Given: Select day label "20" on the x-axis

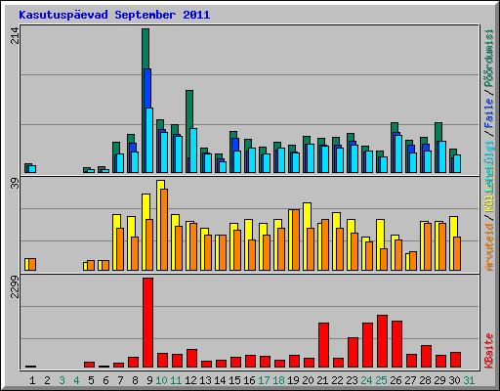Looking at the screenshot, I should 308,380.
